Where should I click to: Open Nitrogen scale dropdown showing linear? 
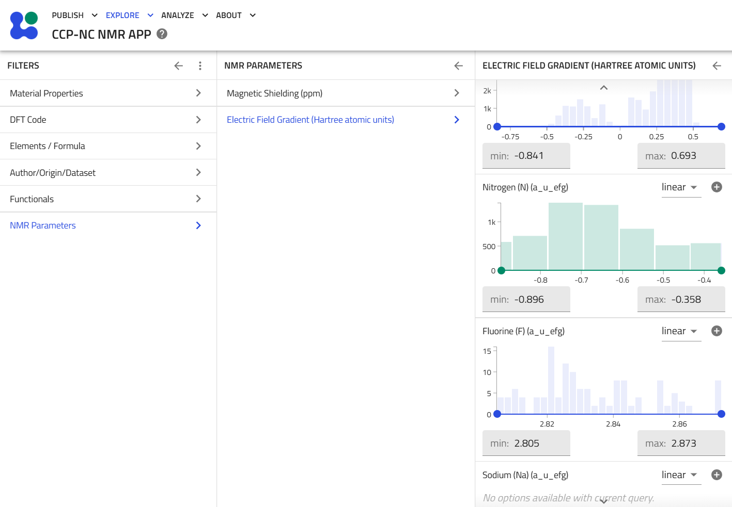coord(681,187)
